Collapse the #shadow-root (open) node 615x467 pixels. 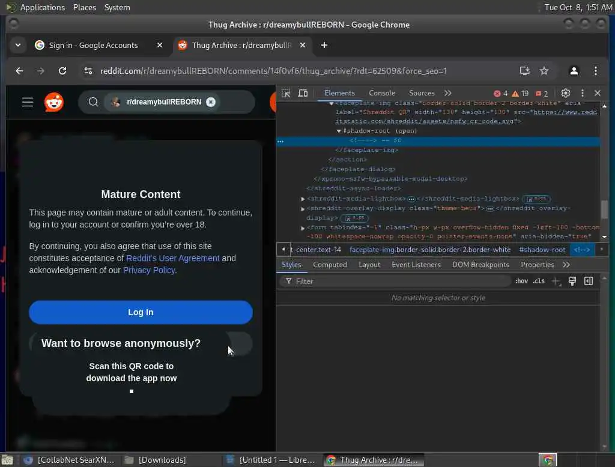pos(339,131)
